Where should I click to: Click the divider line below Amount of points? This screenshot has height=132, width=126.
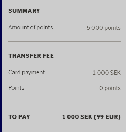(x=65, y=41)
